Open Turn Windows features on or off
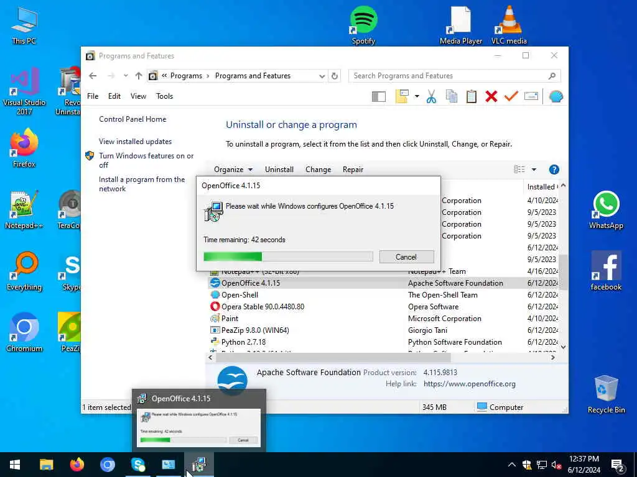This screenshot has width=637, height=477. click(x=146, y=160)
